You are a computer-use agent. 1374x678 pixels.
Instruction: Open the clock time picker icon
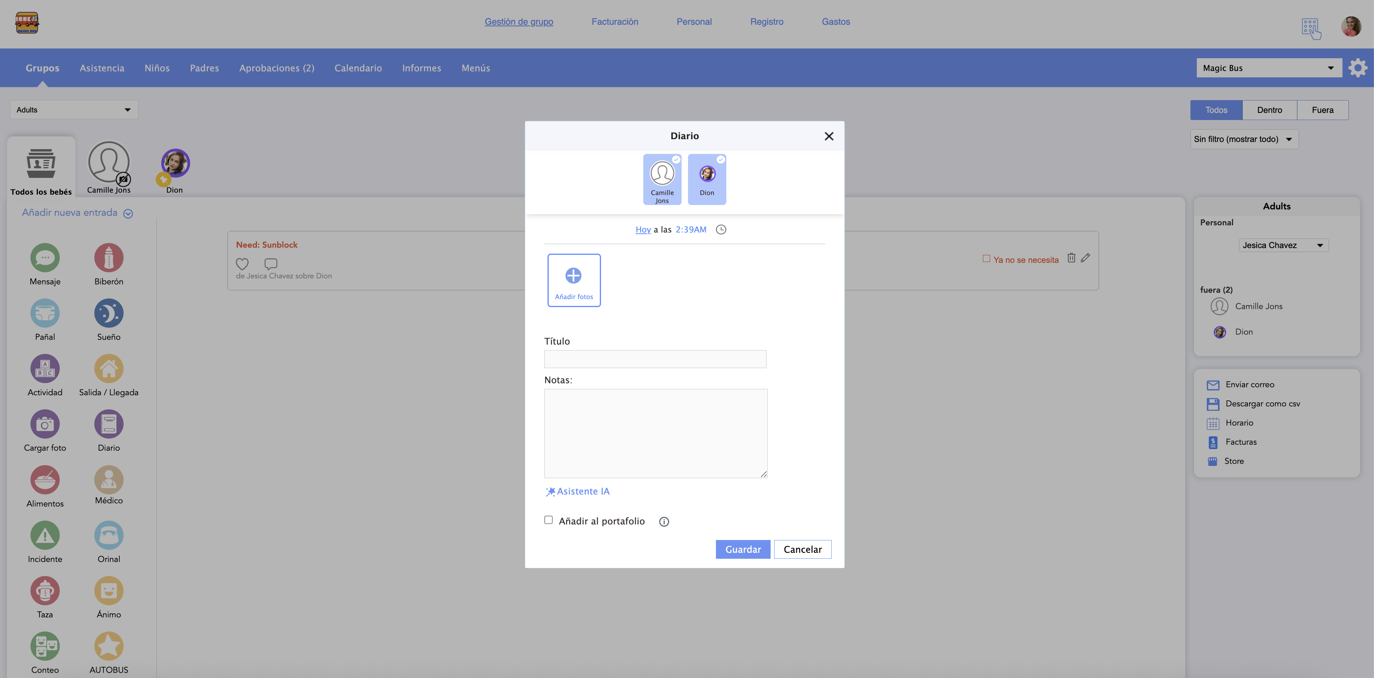coord(721,230)
